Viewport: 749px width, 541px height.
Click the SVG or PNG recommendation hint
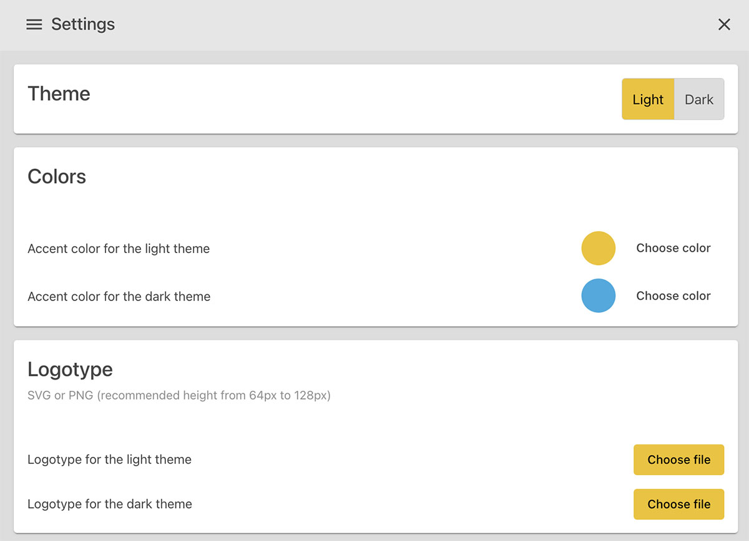tap(179, 395)
